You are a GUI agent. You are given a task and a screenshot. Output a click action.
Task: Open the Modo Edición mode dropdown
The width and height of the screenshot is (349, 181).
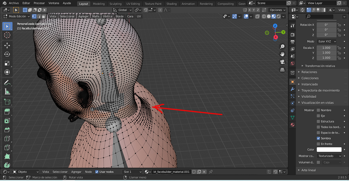(x=16, y=17)
